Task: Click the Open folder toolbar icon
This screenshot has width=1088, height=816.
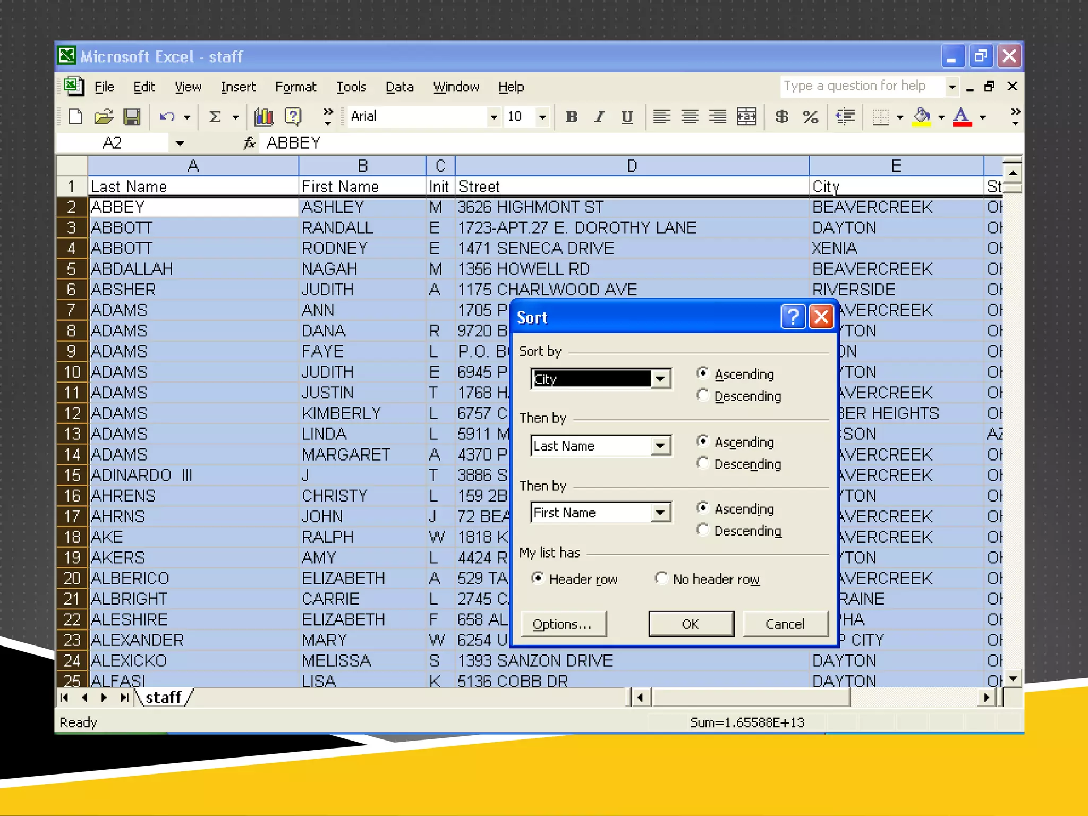Action: point(104,116)
